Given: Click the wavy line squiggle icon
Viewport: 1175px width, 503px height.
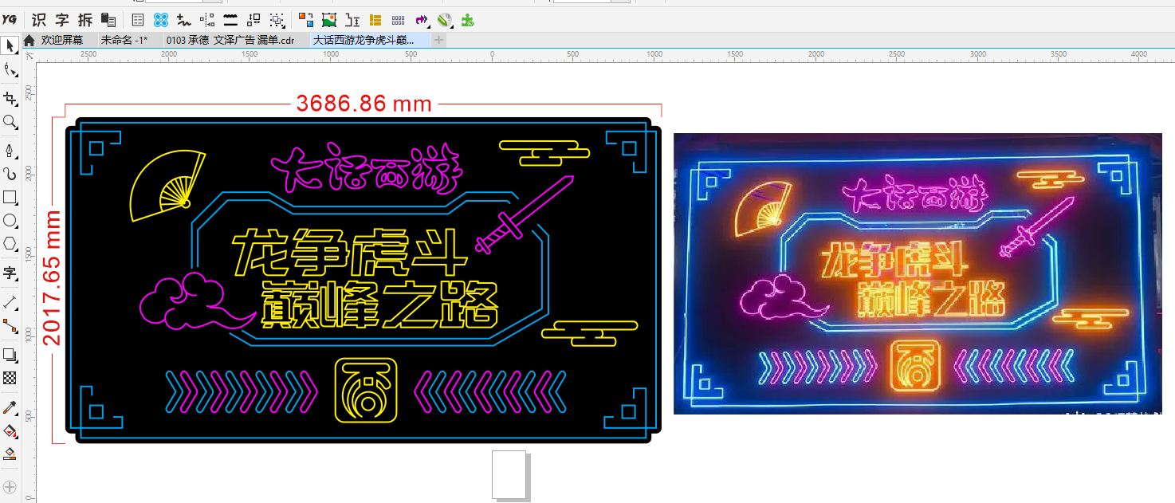Looking at the screenshot, I should tap(185, 20).
